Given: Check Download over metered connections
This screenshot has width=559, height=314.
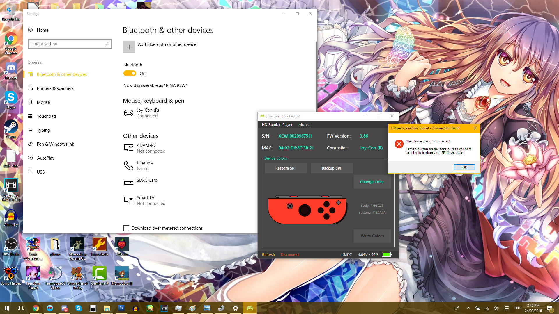Looking at the screenshot, I should tap(126, 228).
